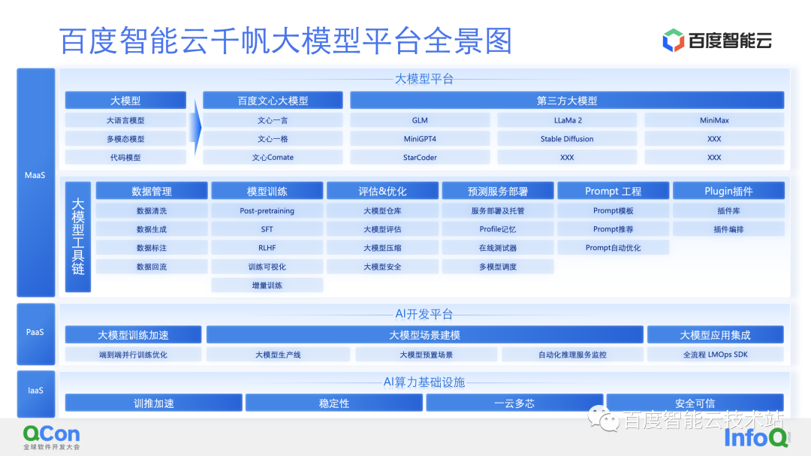Click the 模型训练 column header
Viewport: 811px width, 456px height.
[x=267, y=191]
